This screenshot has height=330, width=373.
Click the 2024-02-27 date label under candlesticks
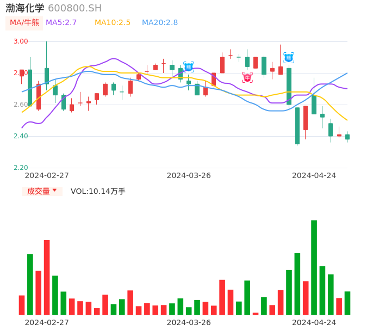pyautogui.click(x=47, y=175)
